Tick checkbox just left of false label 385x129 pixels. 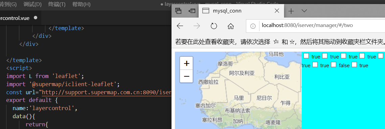point(334,64)
